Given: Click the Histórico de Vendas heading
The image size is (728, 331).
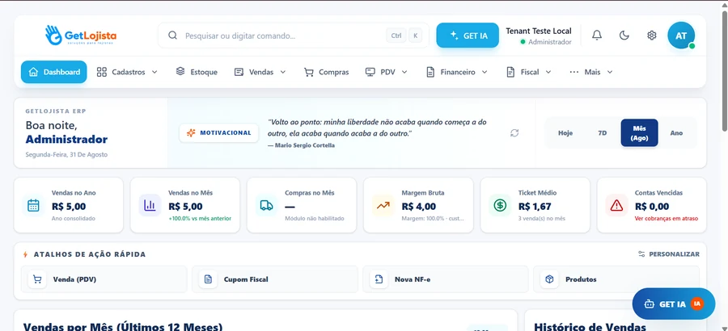Looking at the screenshot, I should (590, 327).
